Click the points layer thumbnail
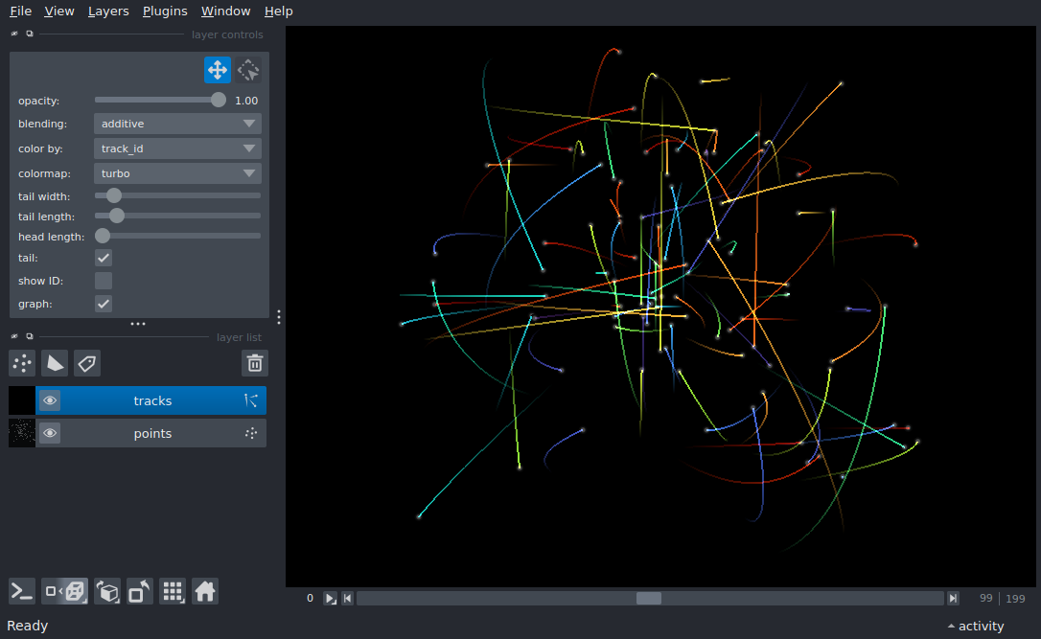Screen dimensions: 1041x639 [22, 433]
